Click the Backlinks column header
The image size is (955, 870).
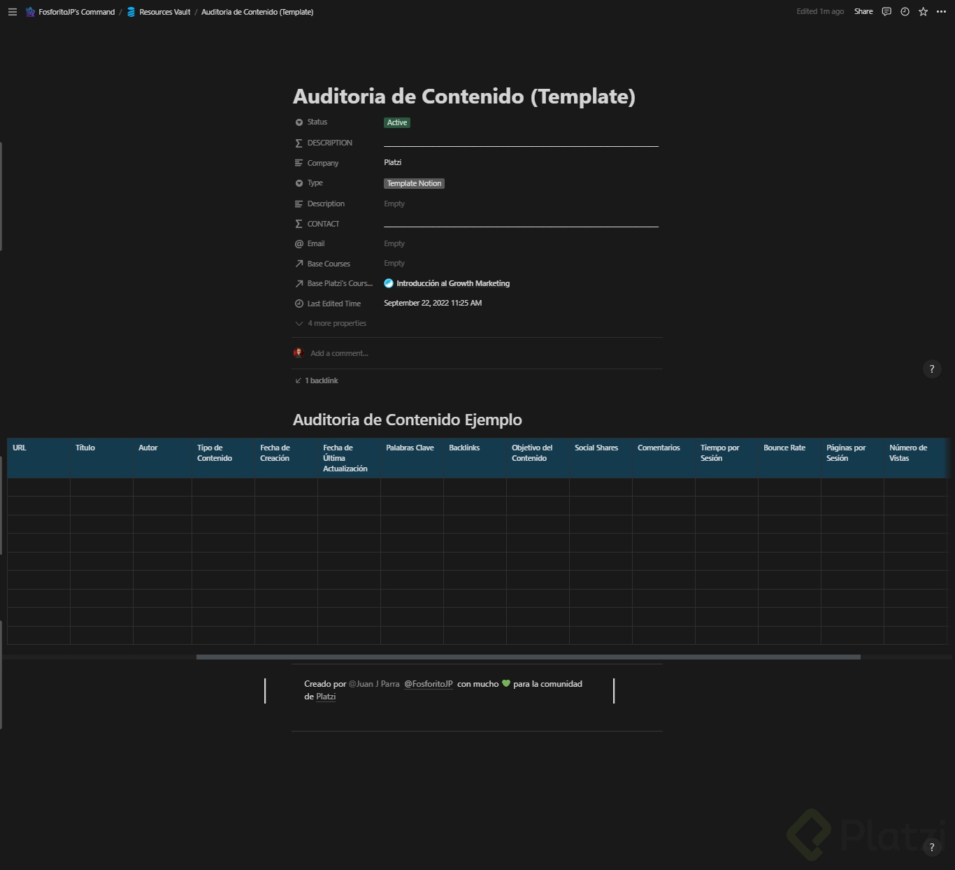[475, 458]
